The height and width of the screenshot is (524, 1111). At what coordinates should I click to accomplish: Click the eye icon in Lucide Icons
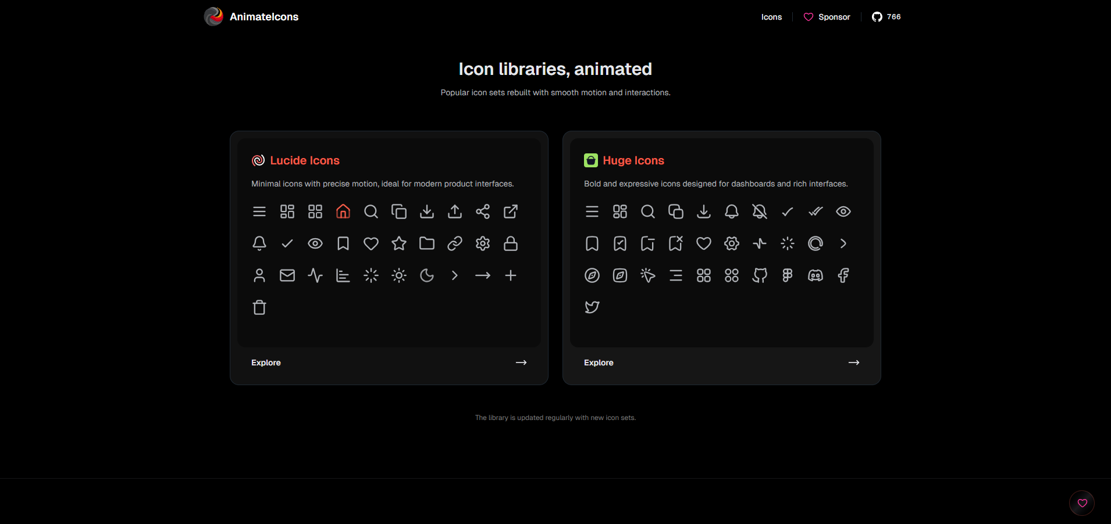tap(315, 243)
